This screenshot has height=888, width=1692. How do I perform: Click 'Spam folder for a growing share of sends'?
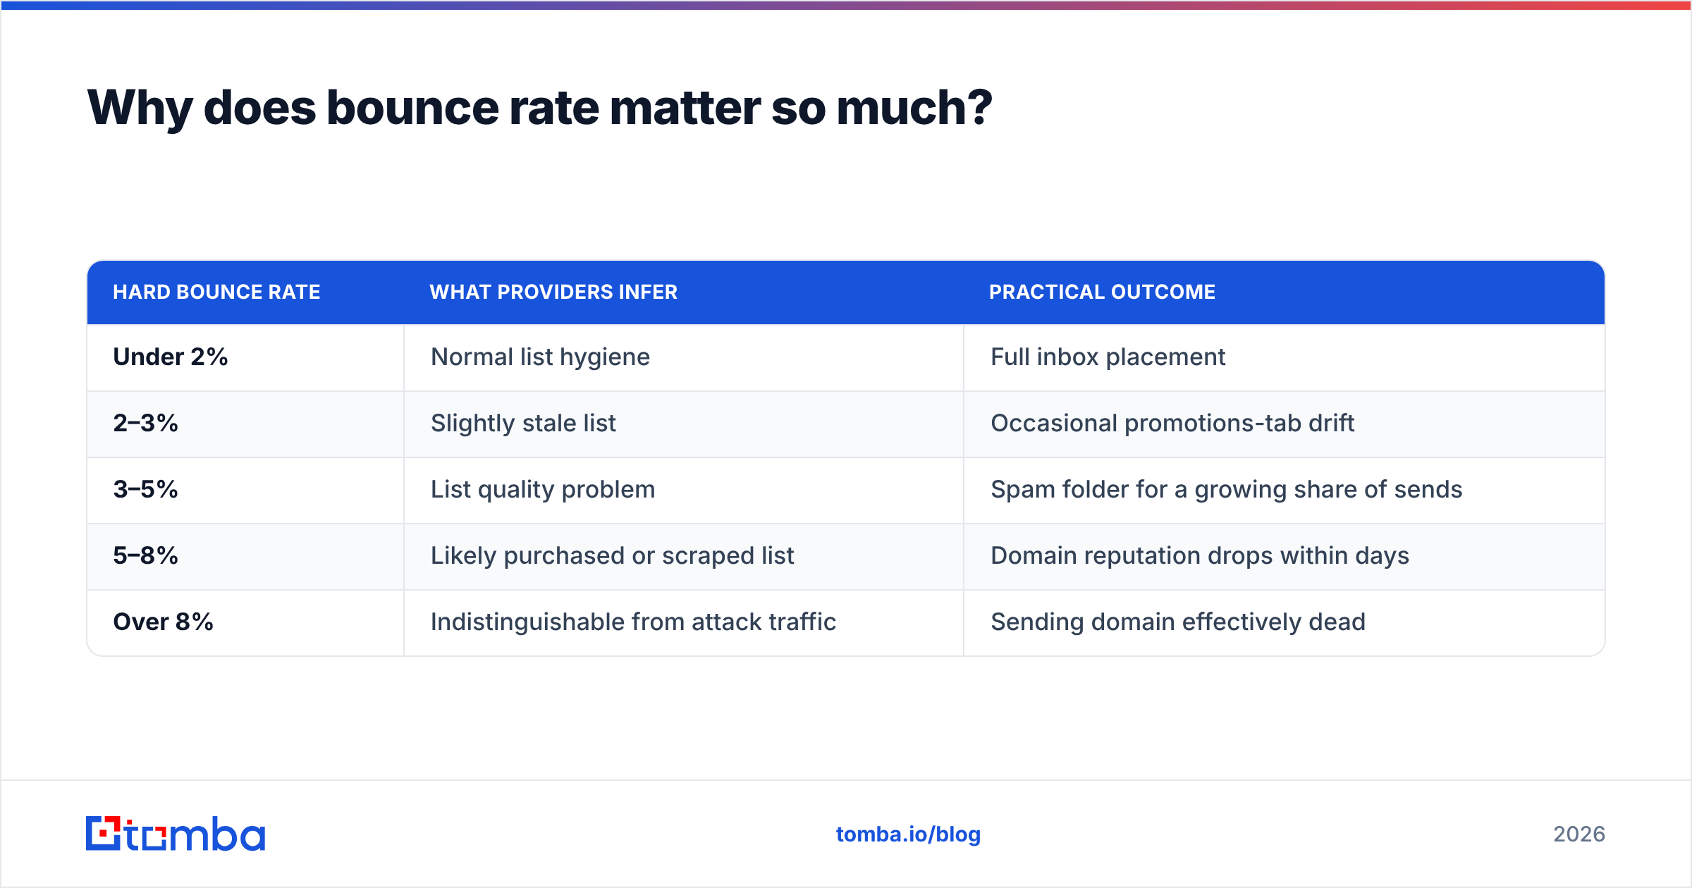[x=1226, y=490]
